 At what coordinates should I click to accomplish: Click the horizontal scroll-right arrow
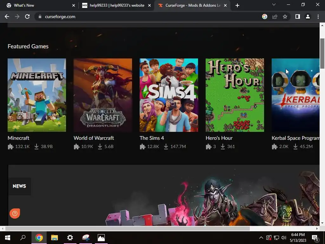click(317, 228)
